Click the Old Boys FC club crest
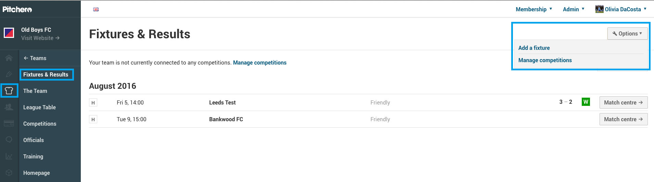This screenshot has width=654, height=182. click(9, 33)
